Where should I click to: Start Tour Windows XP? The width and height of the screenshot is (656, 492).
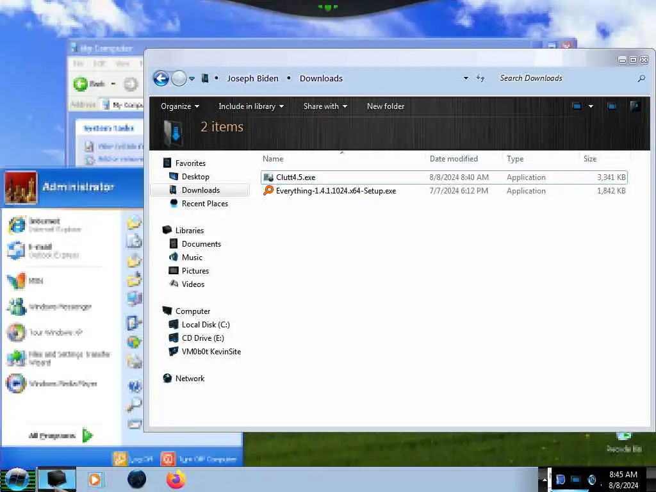click(45, 332)
